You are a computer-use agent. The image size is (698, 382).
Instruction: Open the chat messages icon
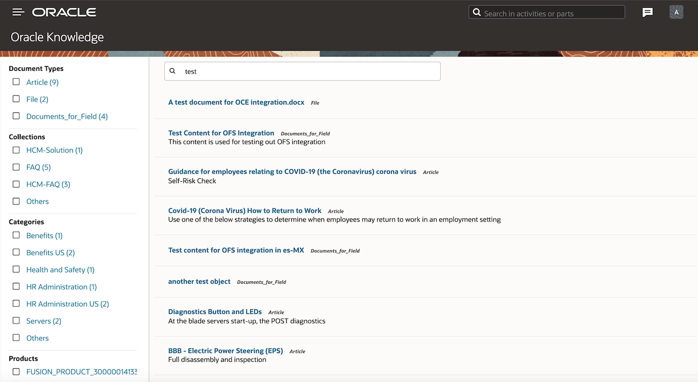pos(648,12)
